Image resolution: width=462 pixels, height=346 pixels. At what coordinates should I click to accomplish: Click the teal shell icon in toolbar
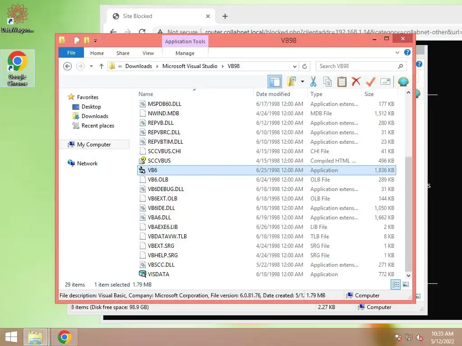coord(403,82)
